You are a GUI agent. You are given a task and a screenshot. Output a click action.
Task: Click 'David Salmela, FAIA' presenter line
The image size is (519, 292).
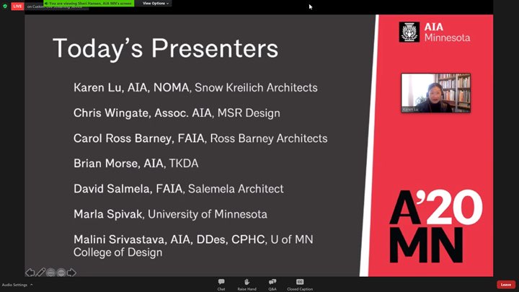pos(179,189)
